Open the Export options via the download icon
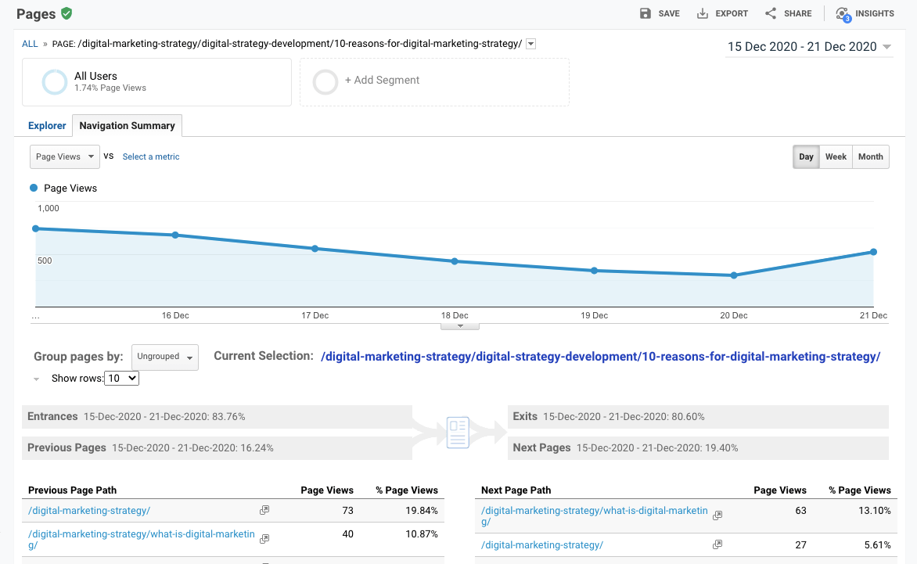The image size is (917, 564). [x=702, y=13]
